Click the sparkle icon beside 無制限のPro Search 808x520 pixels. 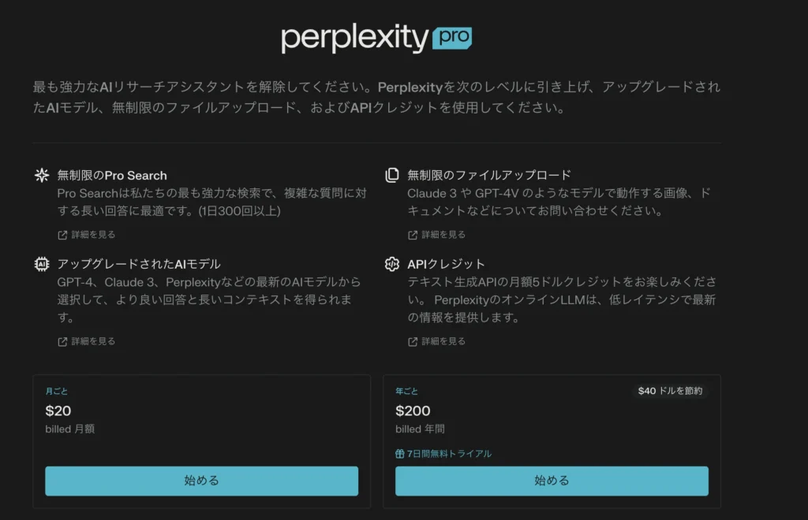click(42, 175)
